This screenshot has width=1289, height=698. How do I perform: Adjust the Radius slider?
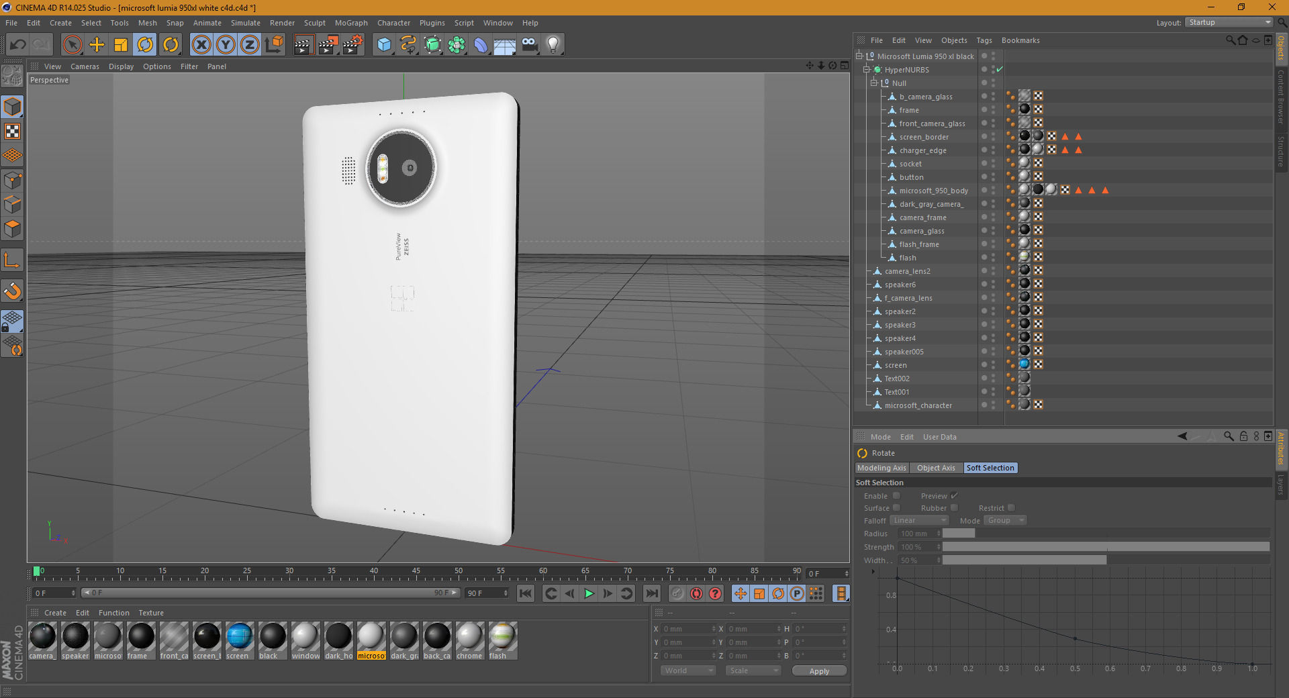[1106, 534]
